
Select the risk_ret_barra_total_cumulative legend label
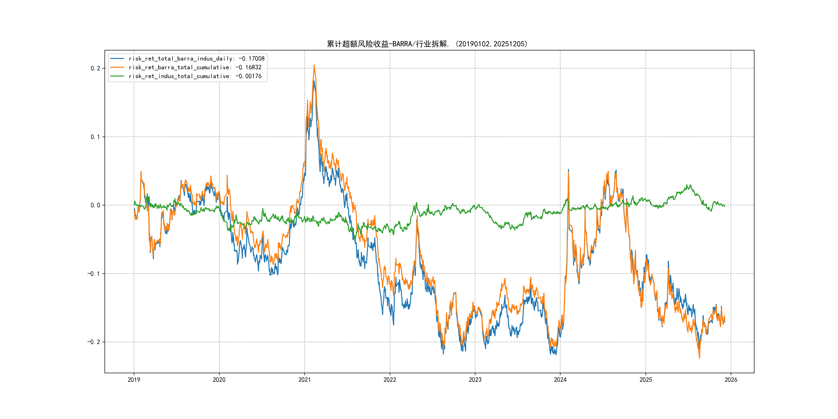[195, 67]
